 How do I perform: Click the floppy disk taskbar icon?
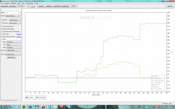[37, 107]
